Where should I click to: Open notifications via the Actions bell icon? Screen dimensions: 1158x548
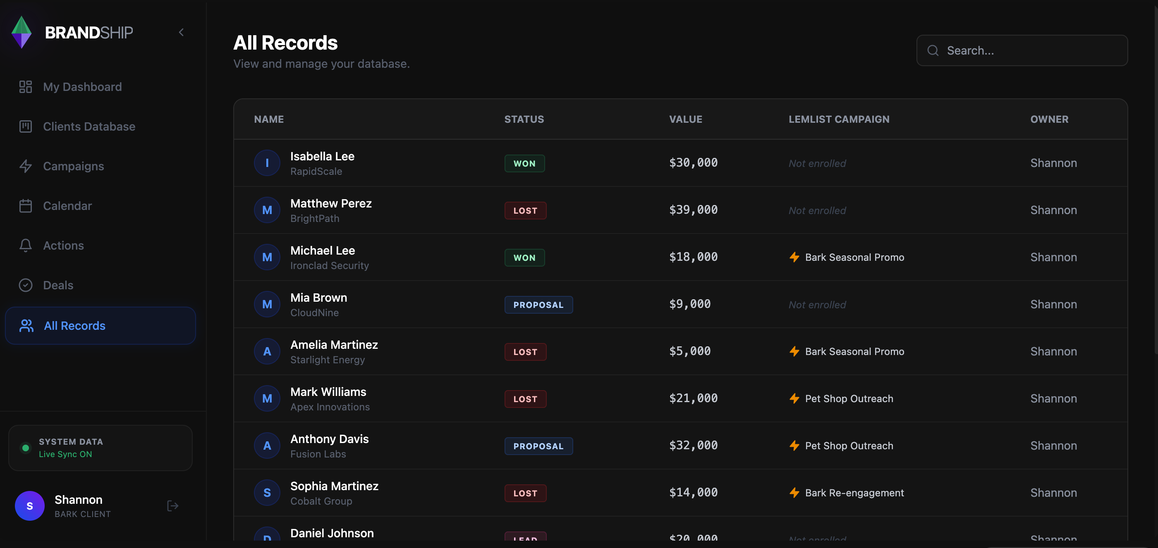26,245
